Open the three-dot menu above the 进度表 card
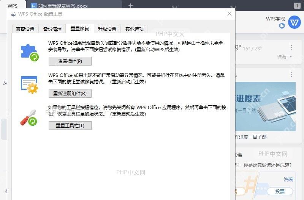The width and height of the screenshot is (304, 200). (291, 75)
